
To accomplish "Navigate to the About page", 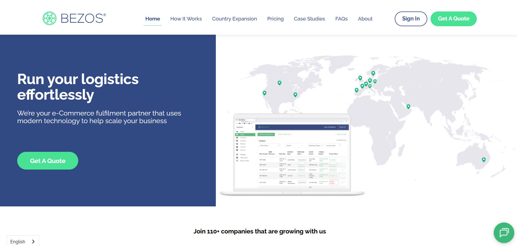I will pyautogui.click(x=365, y=19).
